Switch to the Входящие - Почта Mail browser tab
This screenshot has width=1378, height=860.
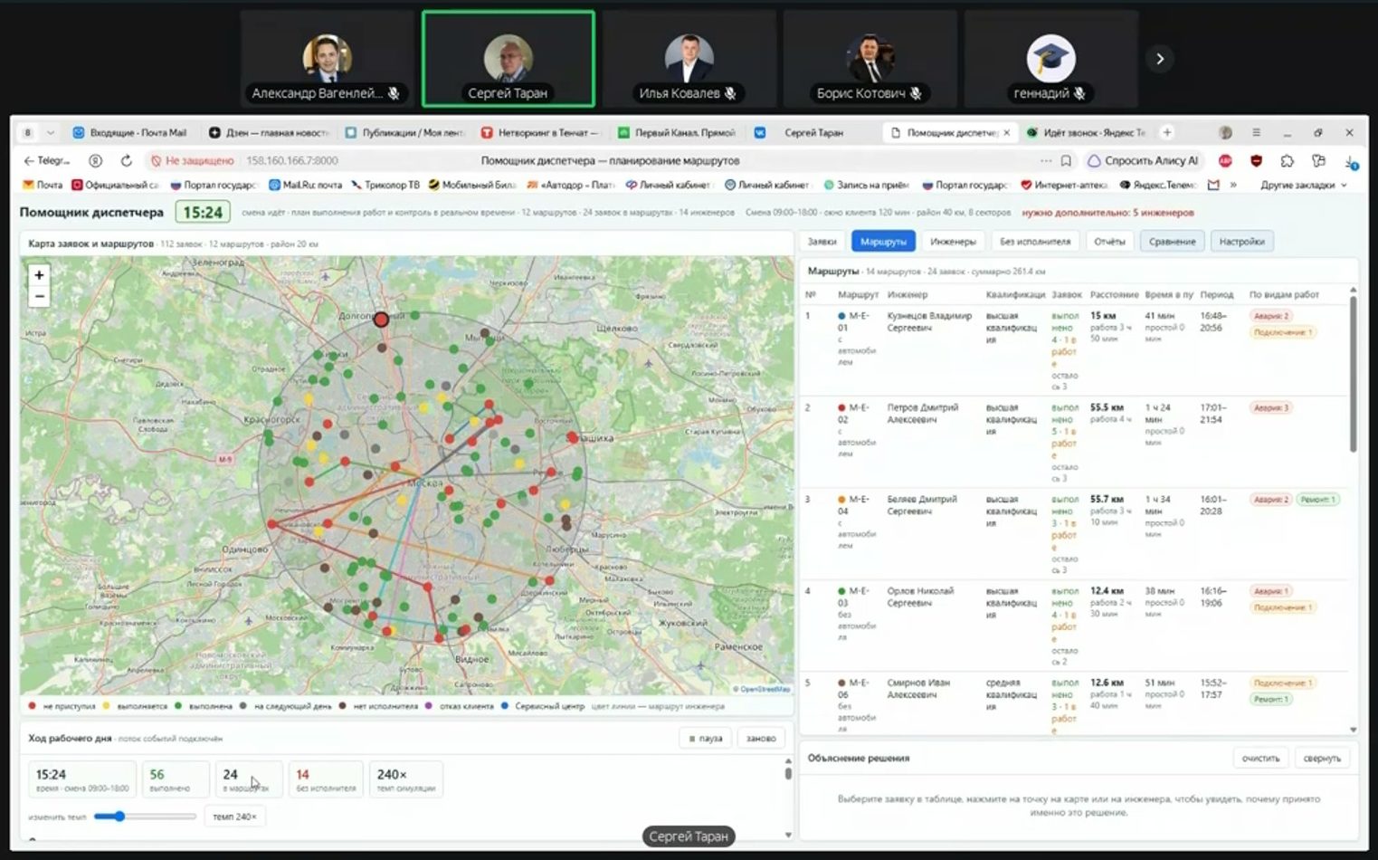[130, 132]
